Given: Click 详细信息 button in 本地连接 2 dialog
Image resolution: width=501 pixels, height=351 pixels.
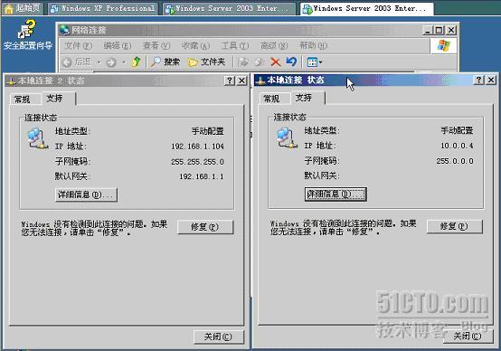Looking at the screenshot, I should 86,194.
